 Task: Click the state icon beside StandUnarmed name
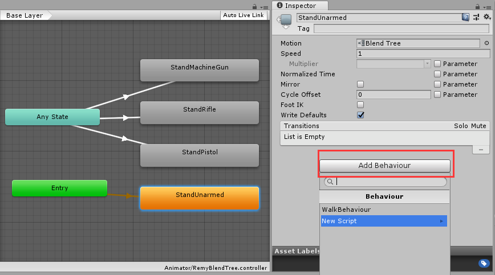(286, 21)
